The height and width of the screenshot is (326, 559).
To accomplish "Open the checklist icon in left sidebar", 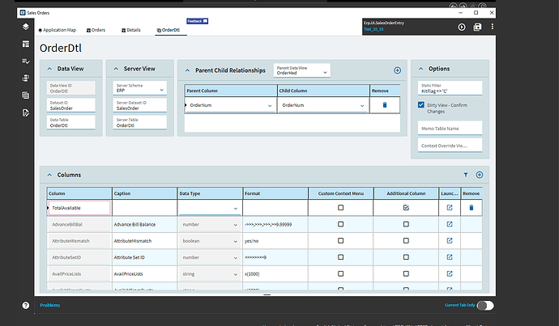I will click(25, 61).
